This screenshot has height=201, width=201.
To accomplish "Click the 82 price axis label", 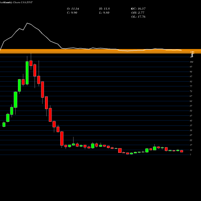I will pyautogui.click(x=191, y=82).
